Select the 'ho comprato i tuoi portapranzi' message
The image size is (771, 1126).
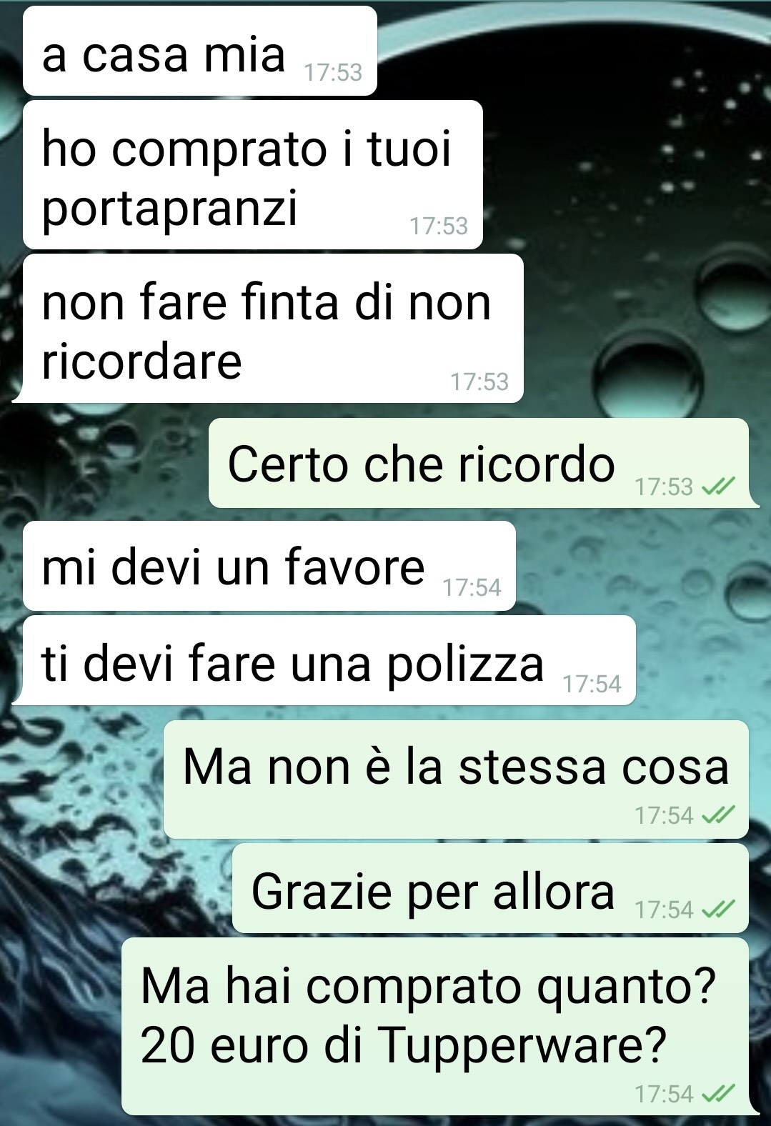coord(253,175)
